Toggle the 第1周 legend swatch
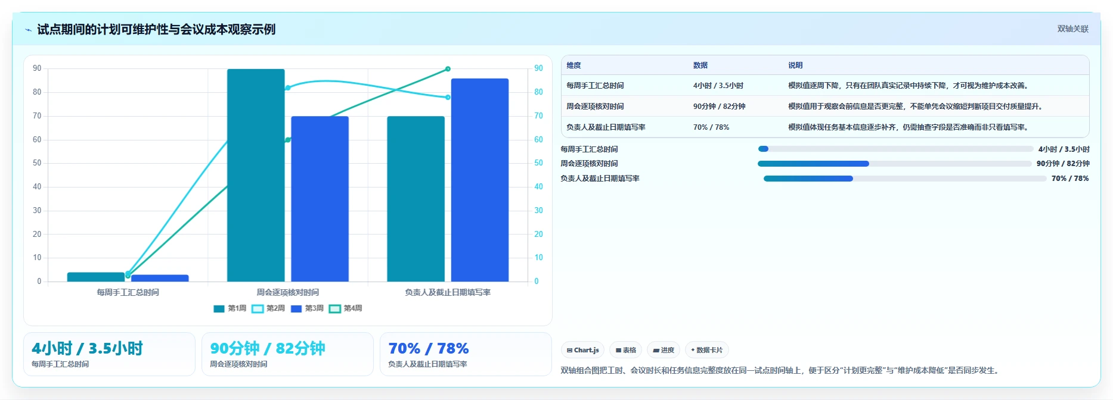The width and height of the screenshot is (1113, 400). (219, 308)
